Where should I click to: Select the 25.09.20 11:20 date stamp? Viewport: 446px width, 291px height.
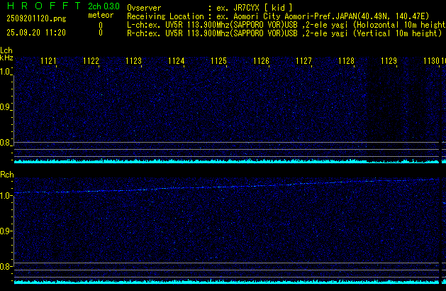click(x=35, y=33)
